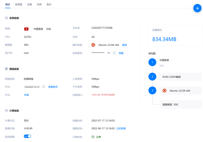Click the instance info layers icon
203x142 pixels.
coord(6,18)
